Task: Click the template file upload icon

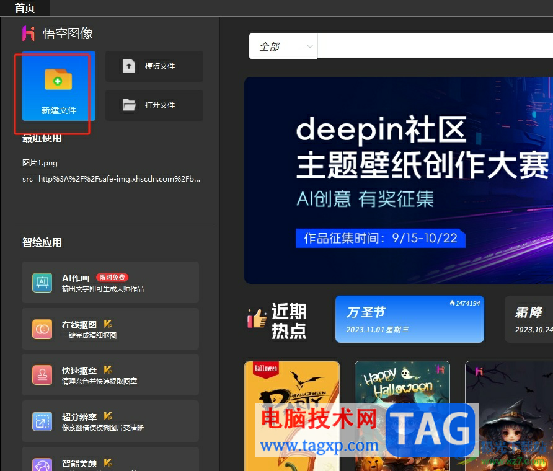Action: 129,66
